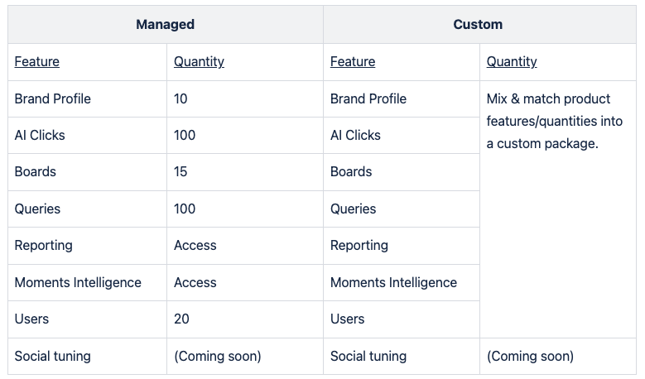
Task: Click the Managed column header
Action: (165, 24)
